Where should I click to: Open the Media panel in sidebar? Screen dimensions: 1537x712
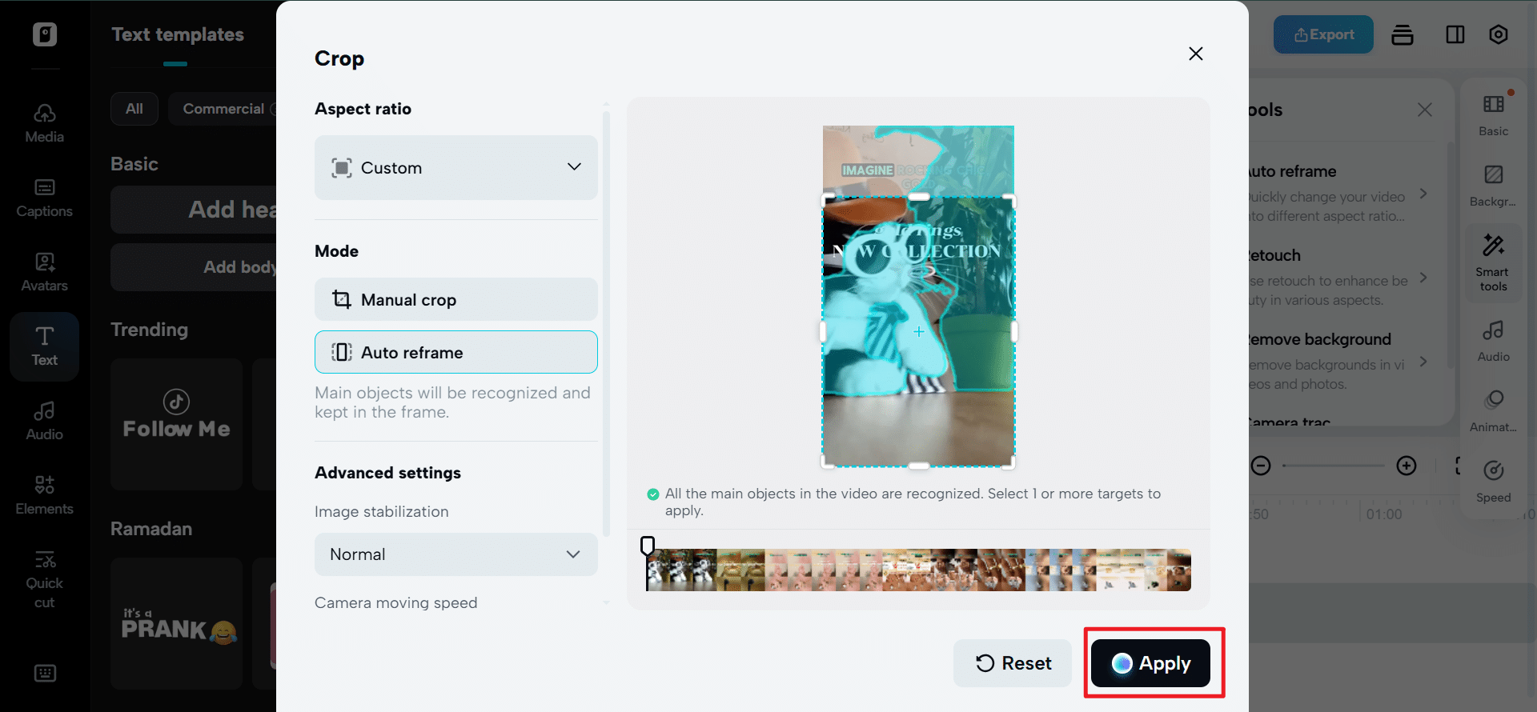(44, 123)
